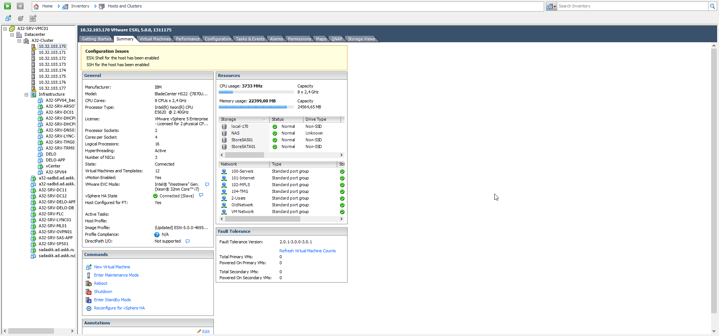Click the Reconfigure for vSphere HA icon
This screenshot has width=719, height=336.
click(89, 308)
